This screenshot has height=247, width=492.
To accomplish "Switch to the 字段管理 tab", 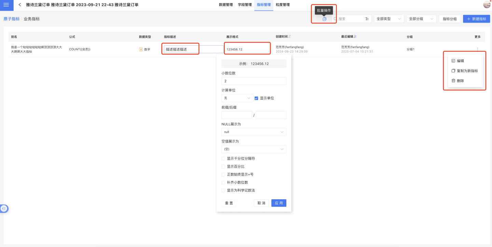I will click(245, 5).
